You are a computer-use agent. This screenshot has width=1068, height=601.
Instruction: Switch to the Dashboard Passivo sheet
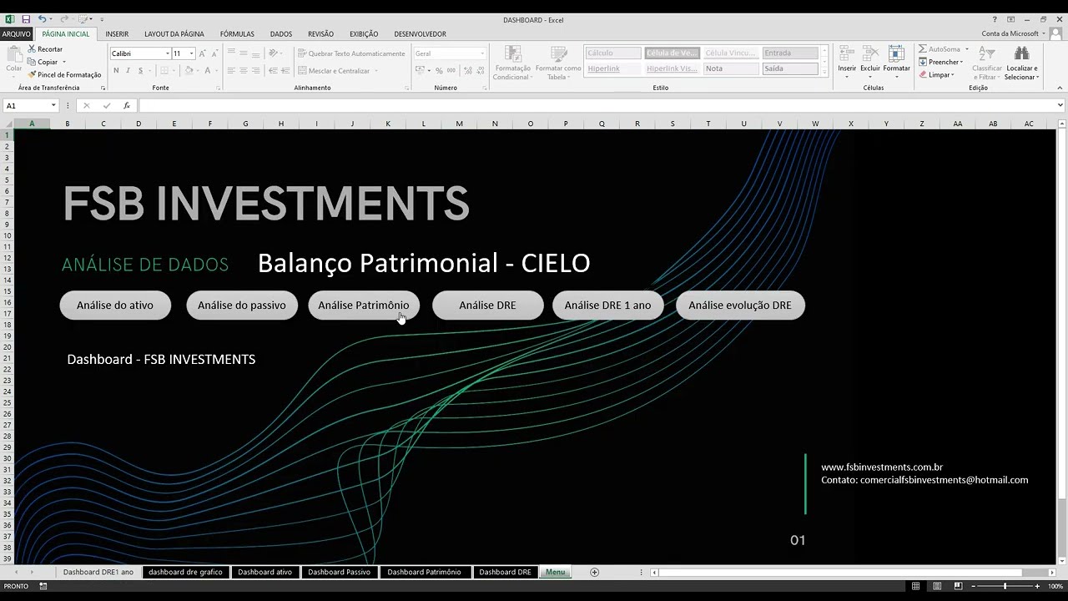339,572
